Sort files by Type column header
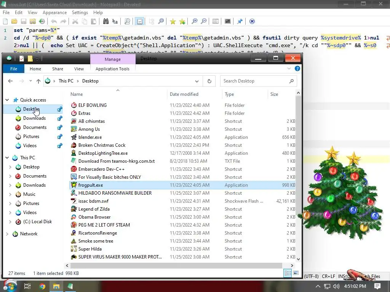The height and width of the screenshot is (292, 390). (229, 94)
